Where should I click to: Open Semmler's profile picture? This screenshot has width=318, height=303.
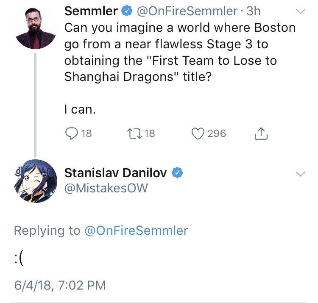click(36, 27)
